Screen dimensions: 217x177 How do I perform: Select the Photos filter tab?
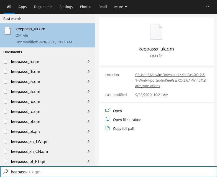coord(85,7)
